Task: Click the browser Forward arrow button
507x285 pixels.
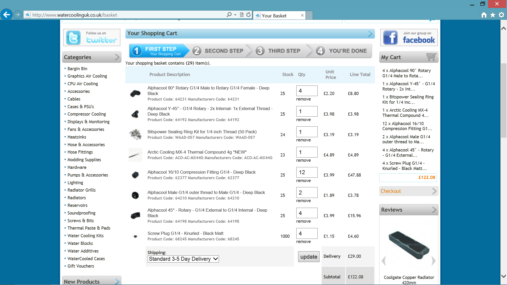Action: click(x=18, y=15)
